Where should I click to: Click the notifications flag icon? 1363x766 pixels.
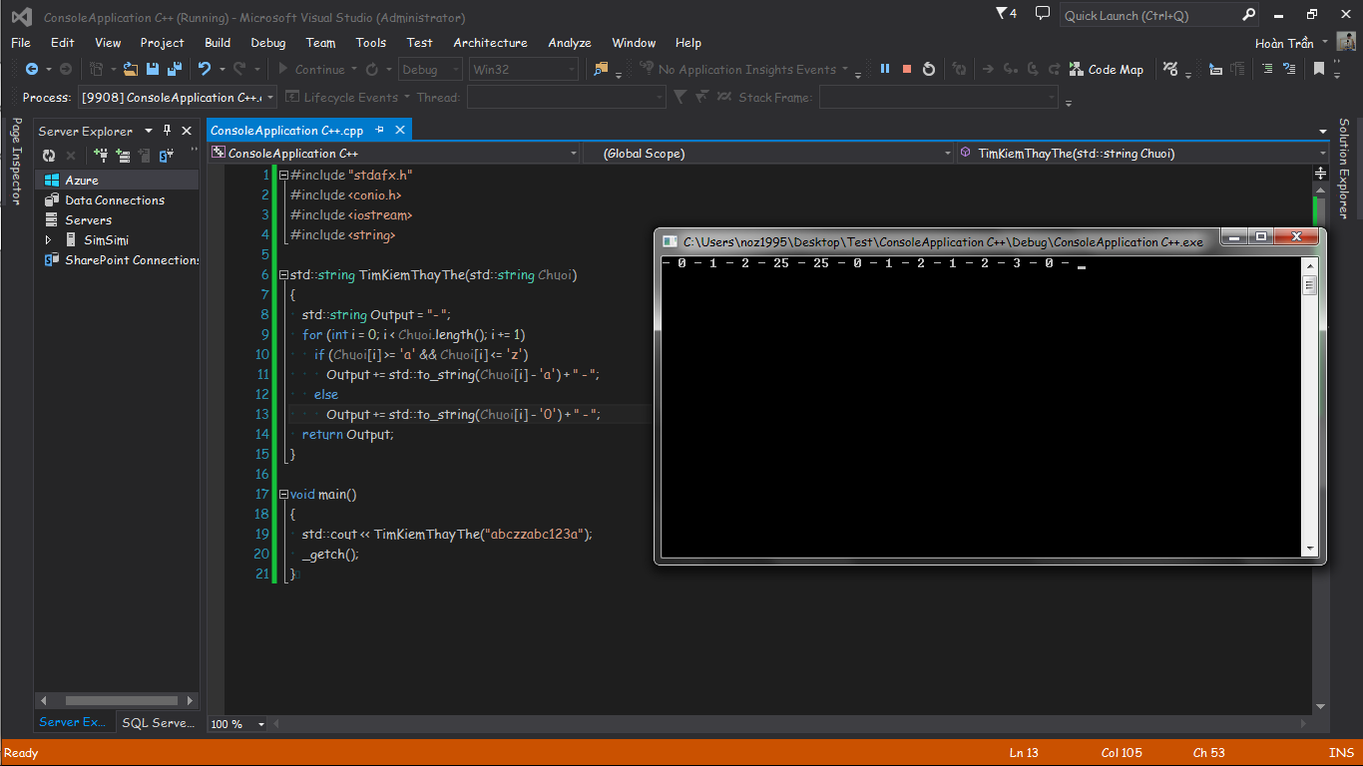point(1003,14)
